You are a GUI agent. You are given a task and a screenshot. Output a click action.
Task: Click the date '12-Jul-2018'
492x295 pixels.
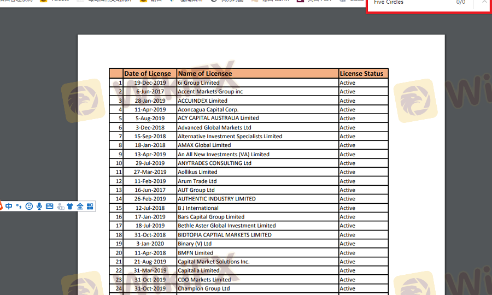(150, 208)
